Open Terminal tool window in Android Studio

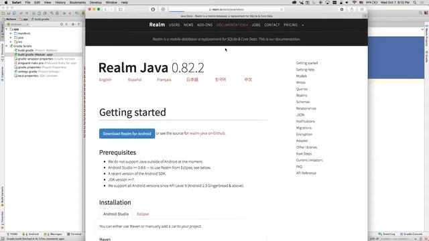tap(74, 234)
